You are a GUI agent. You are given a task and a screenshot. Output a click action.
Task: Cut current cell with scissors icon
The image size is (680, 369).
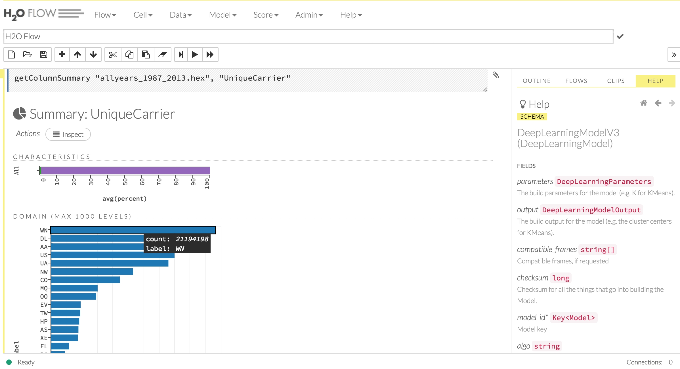click(x=113, y=54)
